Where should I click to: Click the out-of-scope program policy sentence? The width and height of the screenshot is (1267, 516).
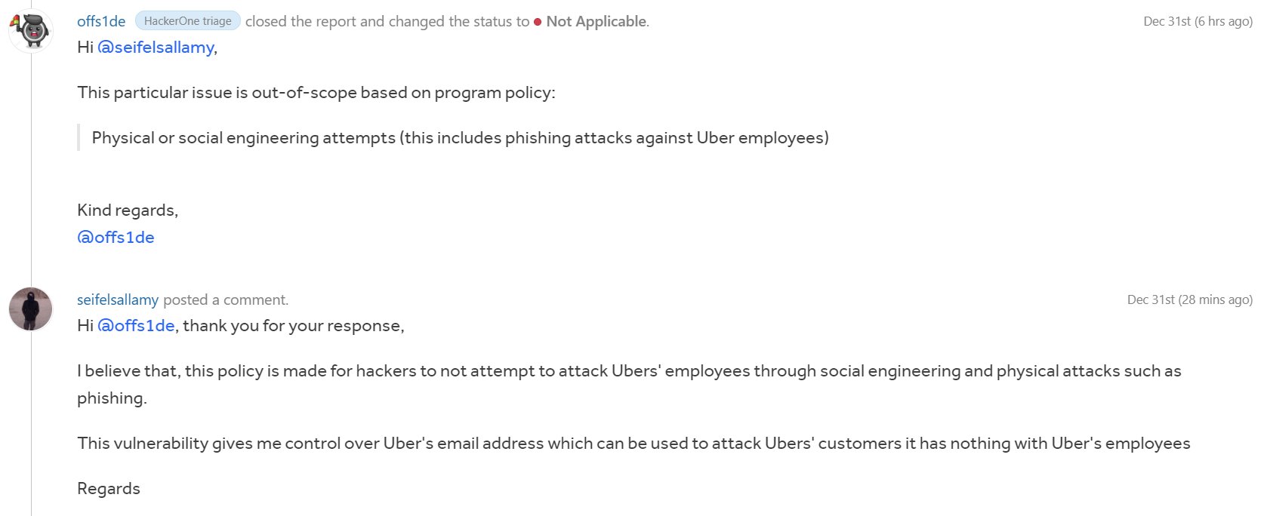316,93
